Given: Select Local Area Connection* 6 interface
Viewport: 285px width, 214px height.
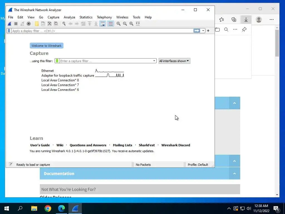Looking at the screenshot, I should [x=60, y=90].
